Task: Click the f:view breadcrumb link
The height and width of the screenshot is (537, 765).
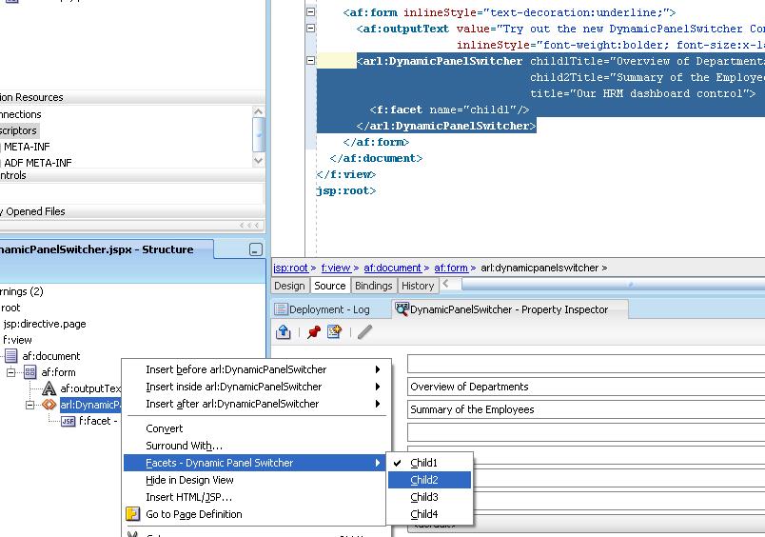Action: click(x=335, y=268)
